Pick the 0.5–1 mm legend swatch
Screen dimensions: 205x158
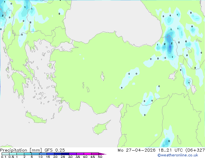click(x=13, y=154)
